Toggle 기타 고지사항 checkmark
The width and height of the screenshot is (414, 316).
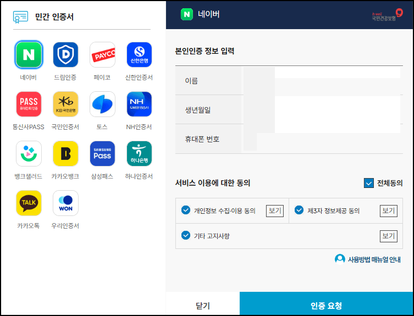pyautogui.click(x=186, y=235)
